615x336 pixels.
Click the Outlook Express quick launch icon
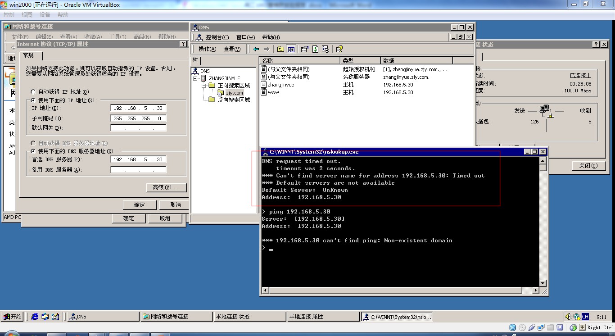point(45,317)
